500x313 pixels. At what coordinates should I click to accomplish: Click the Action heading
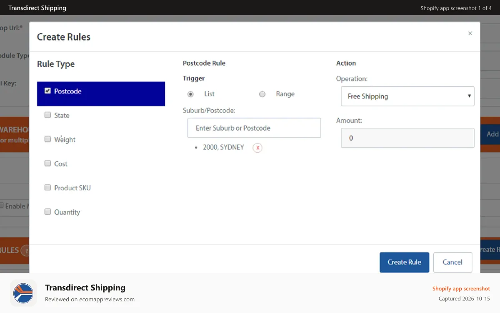346,63
